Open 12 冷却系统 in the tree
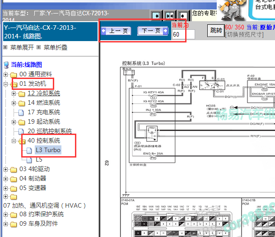This screenshot has height=237, width=275. (44, 93)
